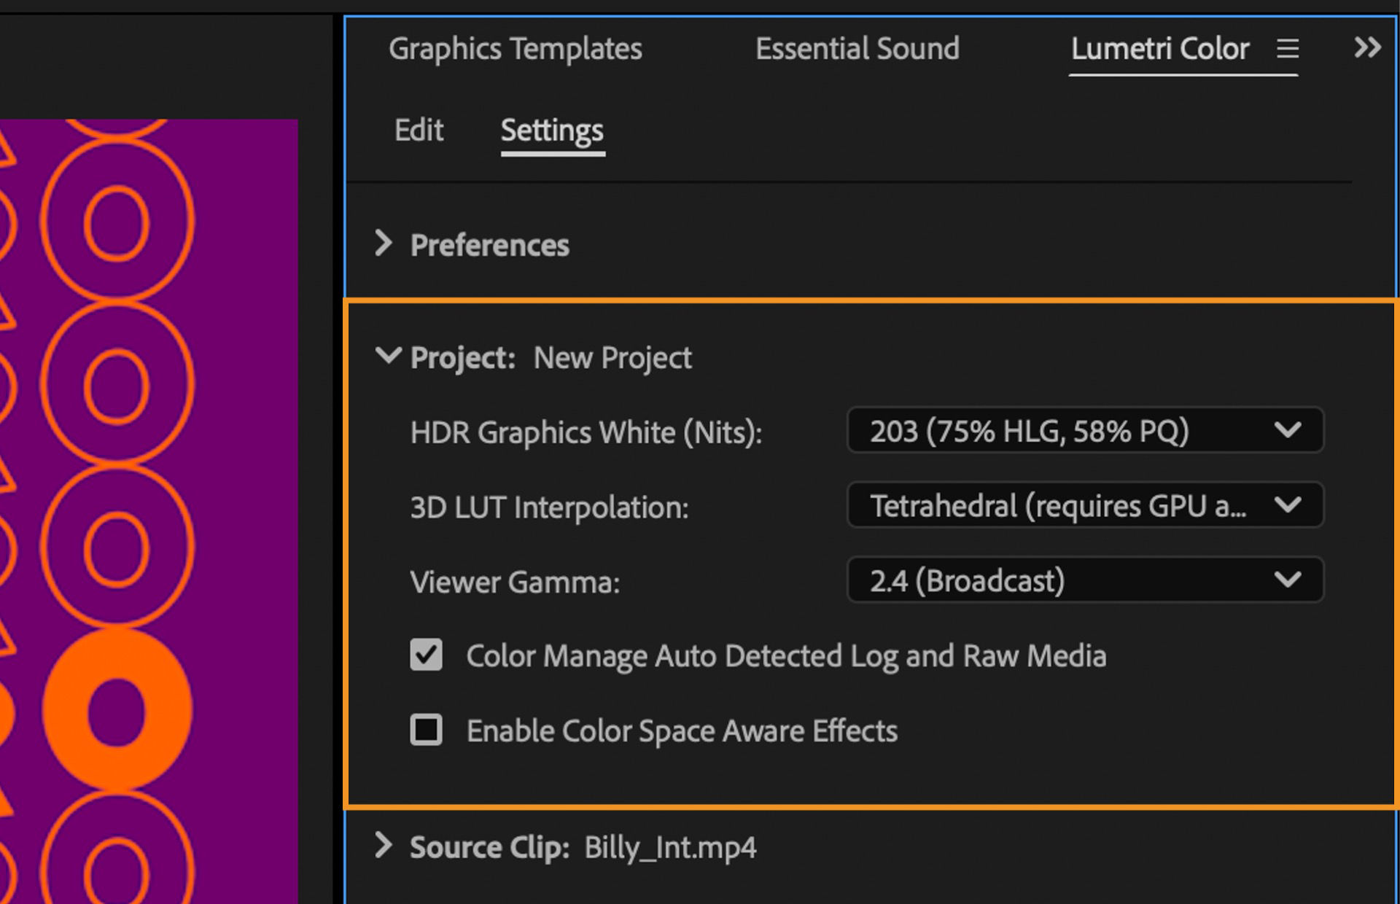Enable Color Space Aware Effects
1400x904 pixels.
click(x=427, y=730)
